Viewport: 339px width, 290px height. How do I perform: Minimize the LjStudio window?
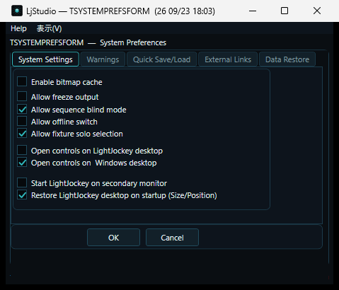pos(253,11)
